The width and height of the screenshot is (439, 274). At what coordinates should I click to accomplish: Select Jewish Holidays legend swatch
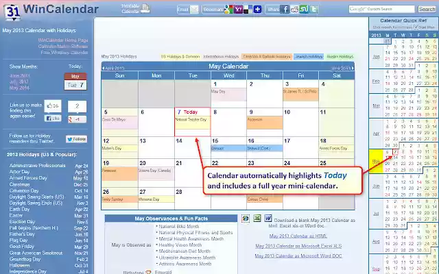tap(309, 56)
